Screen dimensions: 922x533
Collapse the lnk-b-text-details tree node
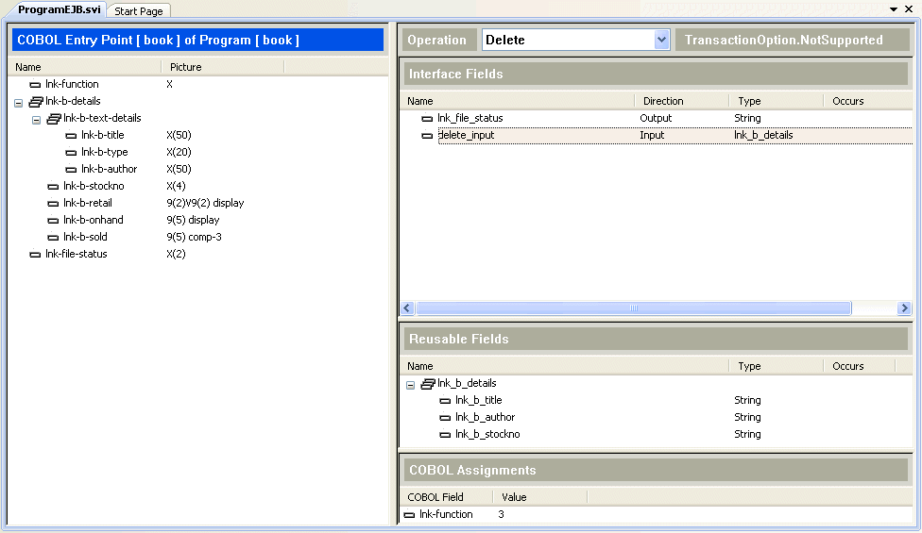[37, 120]
